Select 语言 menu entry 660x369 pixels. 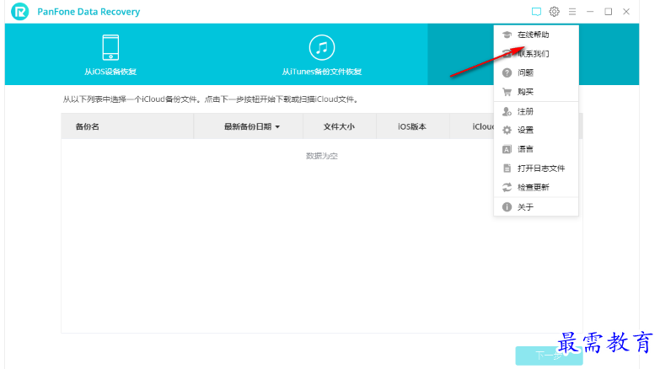536,149
